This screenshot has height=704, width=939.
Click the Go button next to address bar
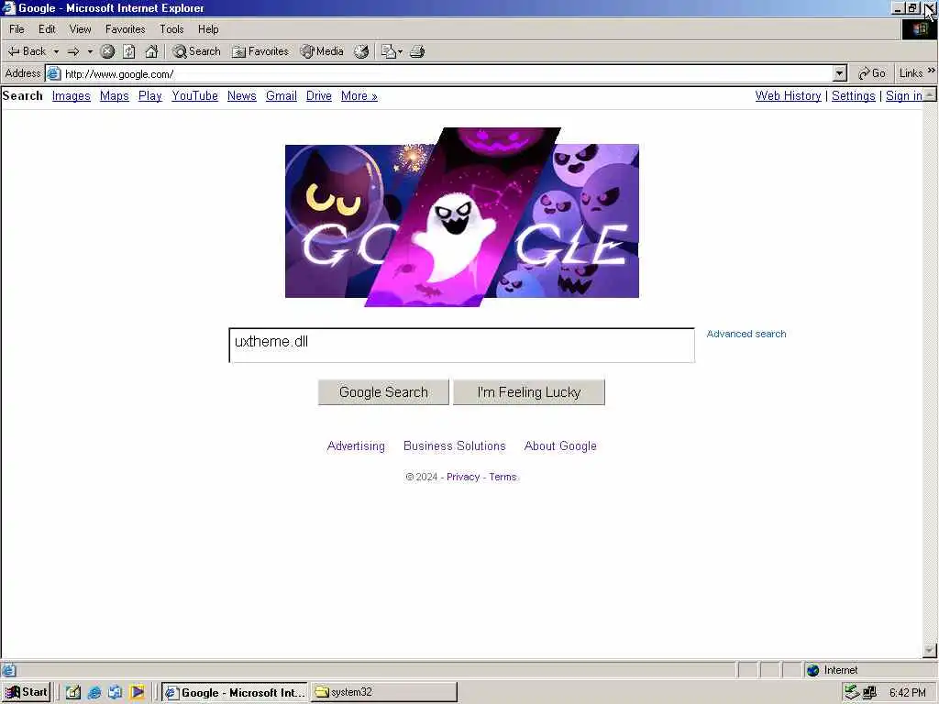[x=871, y=73]
